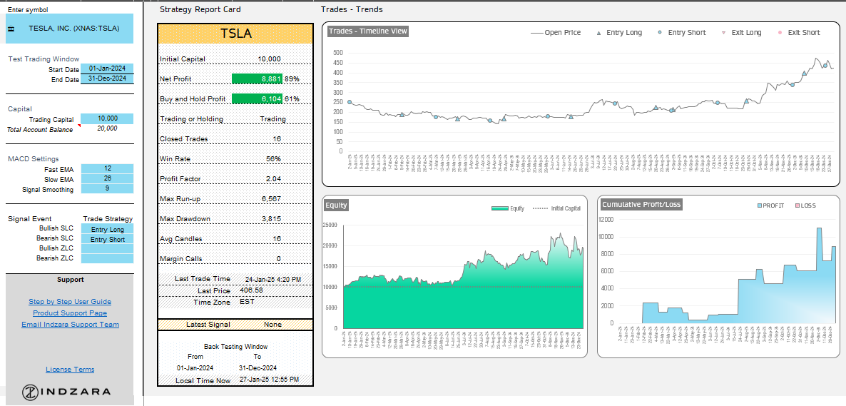
Task: Click the Last Trade Time 24-Jan-25 4:20 PM
Action: click(273, 279)
